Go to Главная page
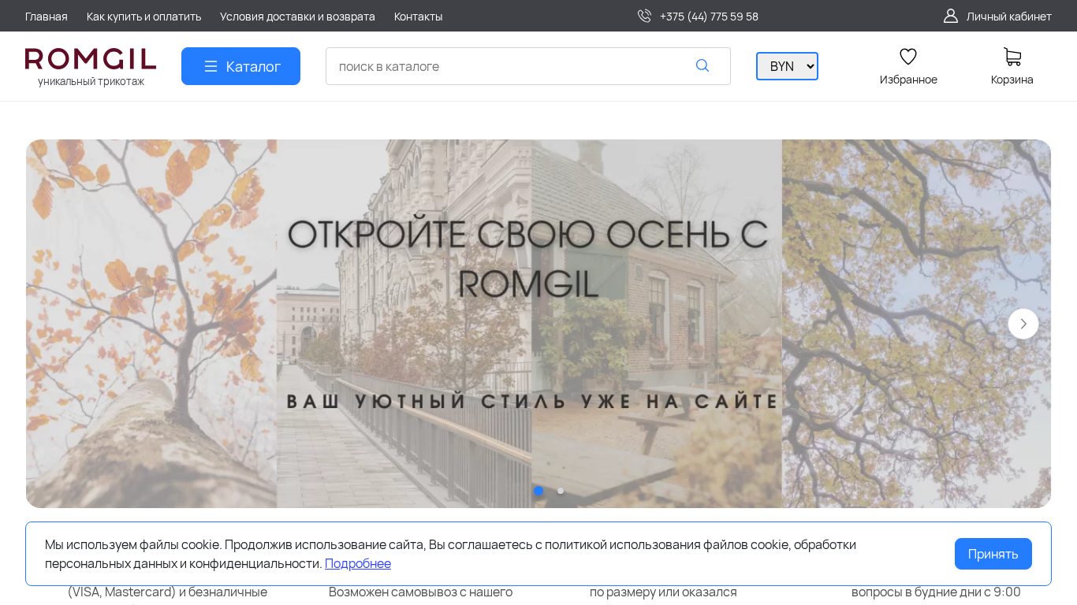Viewport: 1077px width, 605px height. (x=47, y=17)
